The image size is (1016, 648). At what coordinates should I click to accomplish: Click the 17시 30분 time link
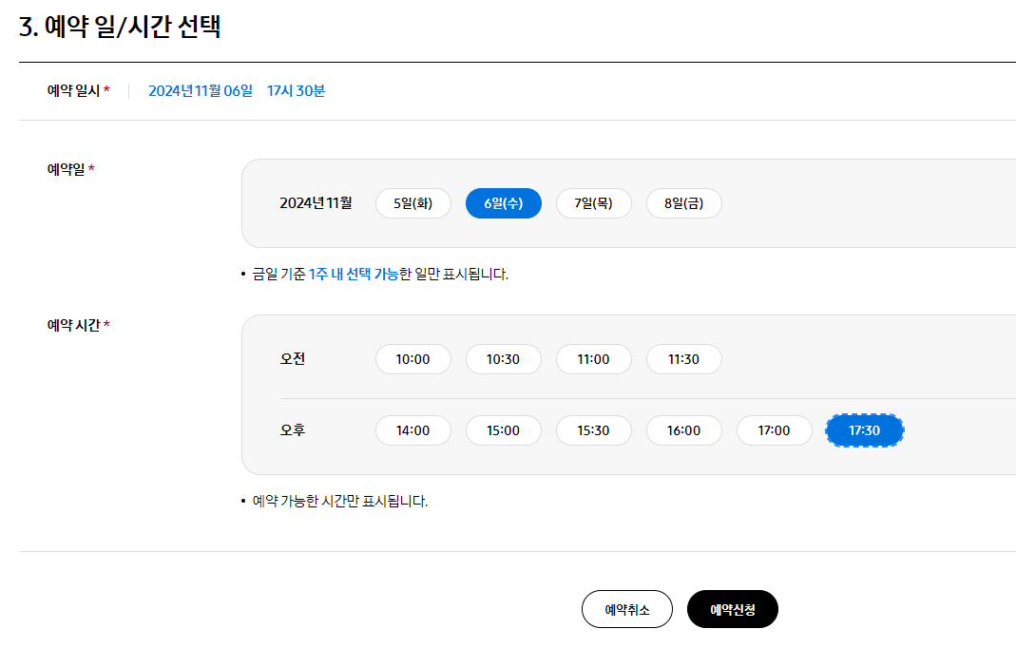point(295,91)
